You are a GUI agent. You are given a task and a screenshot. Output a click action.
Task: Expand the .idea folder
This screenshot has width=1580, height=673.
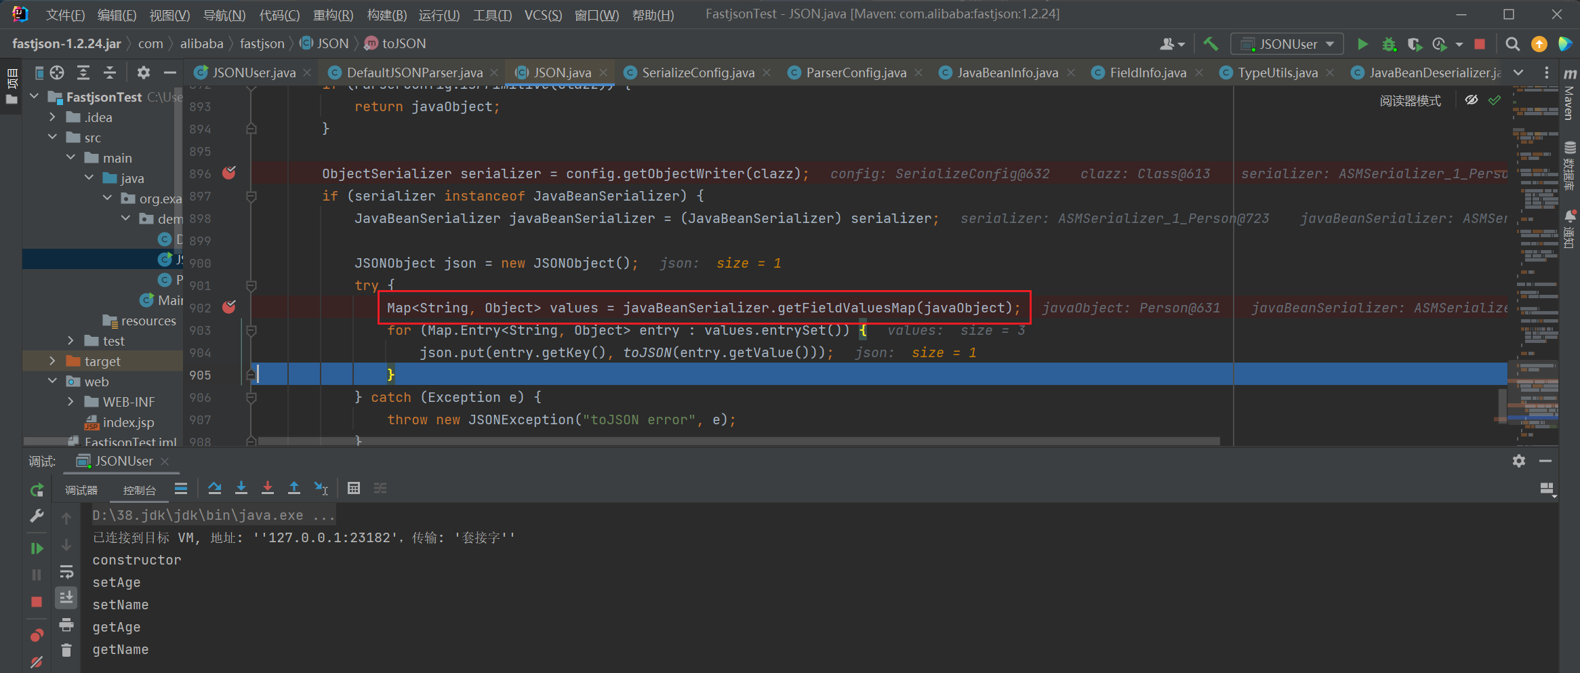53,117
